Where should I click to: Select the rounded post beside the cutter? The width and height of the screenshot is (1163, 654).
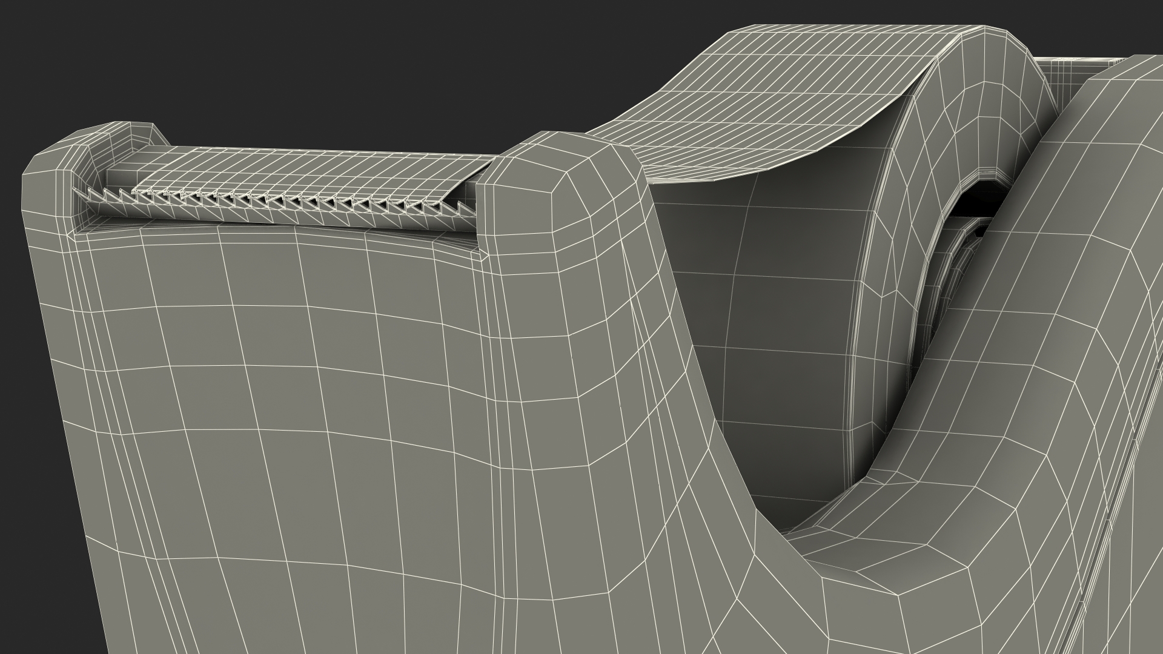click(x=560, y=200)
